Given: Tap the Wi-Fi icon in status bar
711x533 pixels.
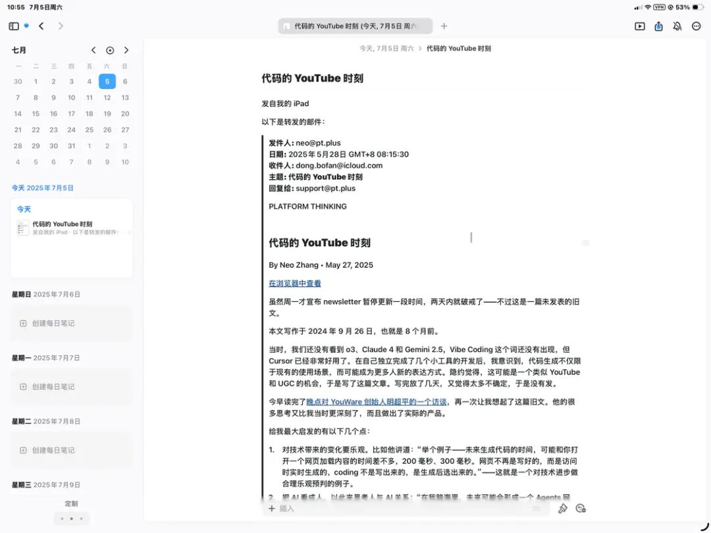Looking at the screenshot, I should point(648,7).
